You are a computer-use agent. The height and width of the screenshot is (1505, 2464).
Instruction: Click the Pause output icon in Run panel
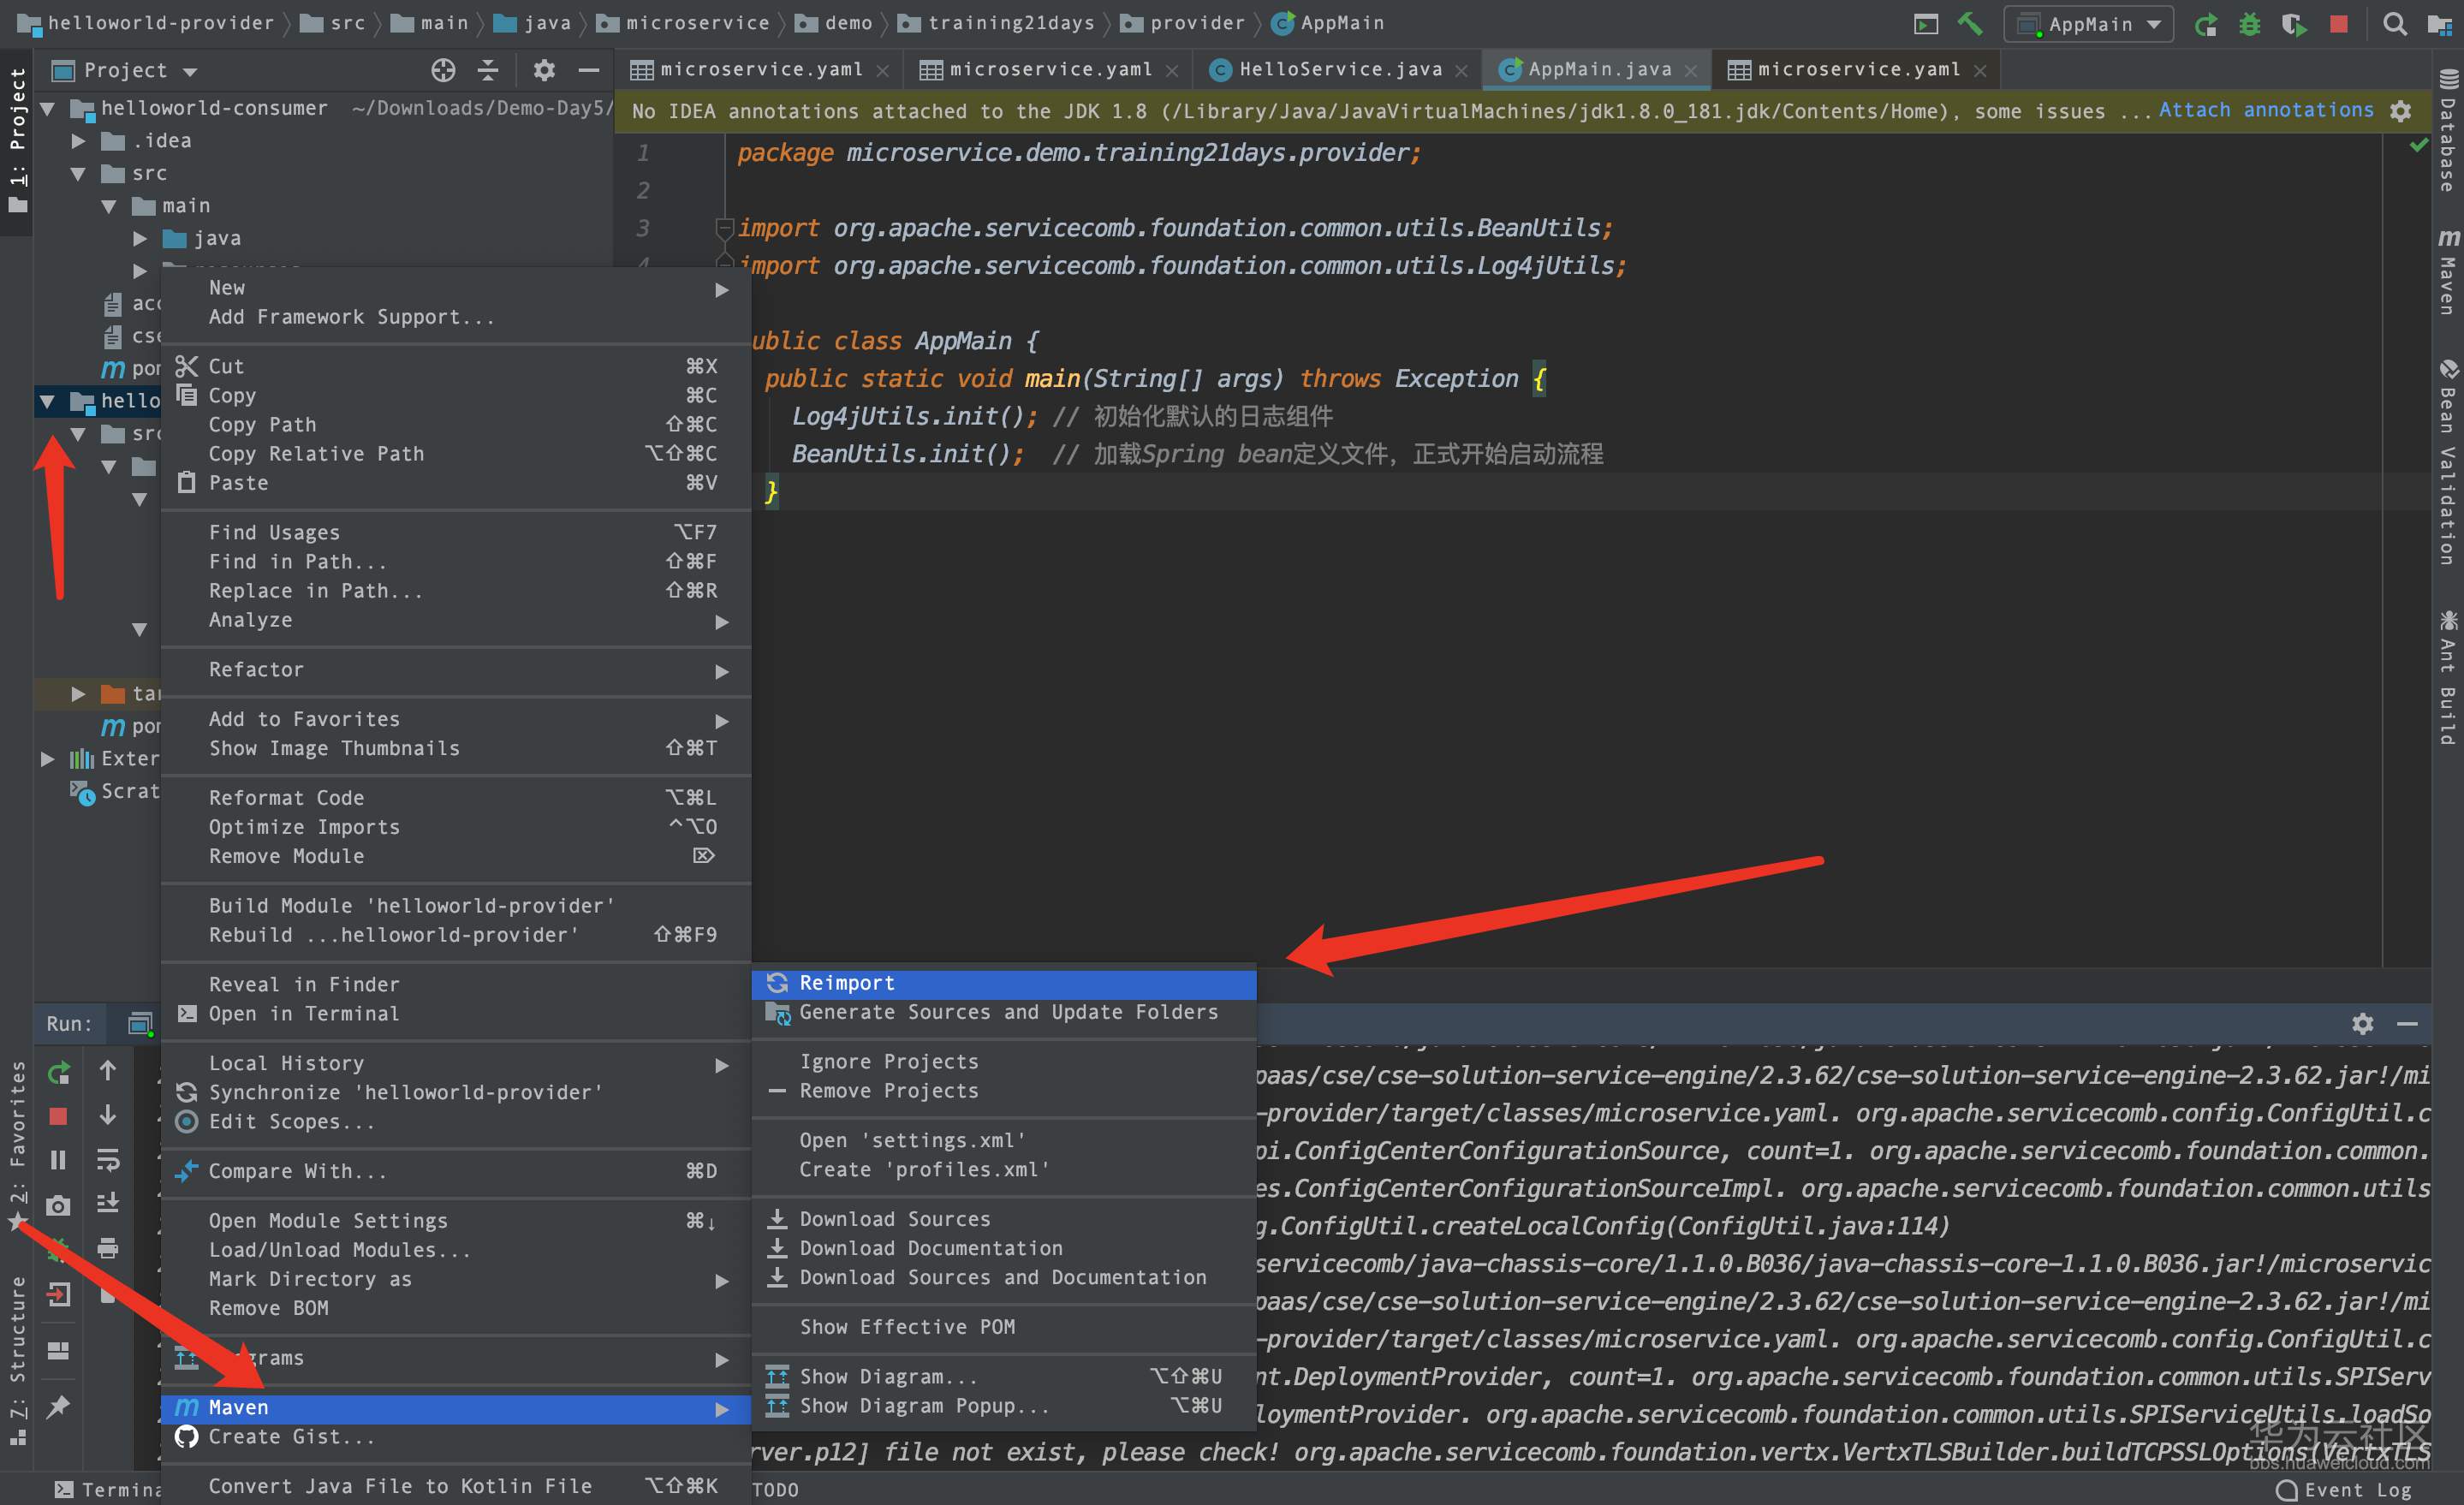pos(59,1160)
